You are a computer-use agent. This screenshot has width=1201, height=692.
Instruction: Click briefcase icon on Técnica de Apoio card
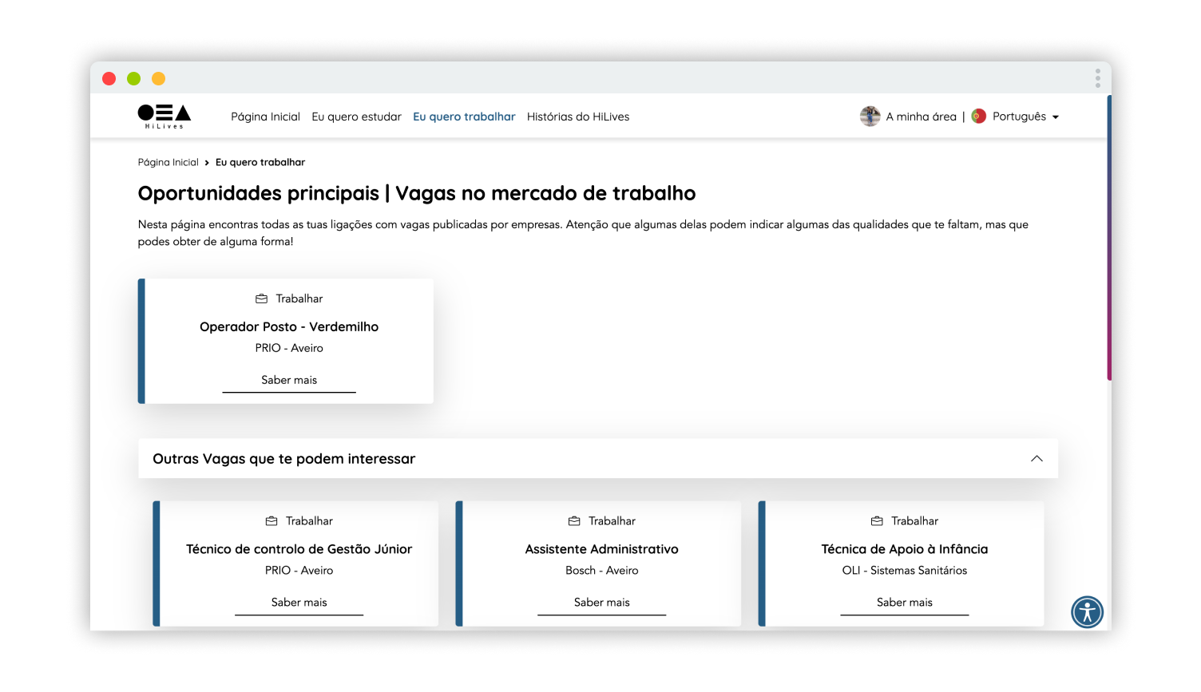click(877, 521)
